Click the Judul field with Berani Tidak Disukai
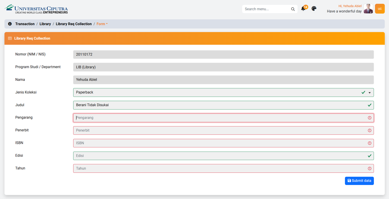 coord(219,105)
